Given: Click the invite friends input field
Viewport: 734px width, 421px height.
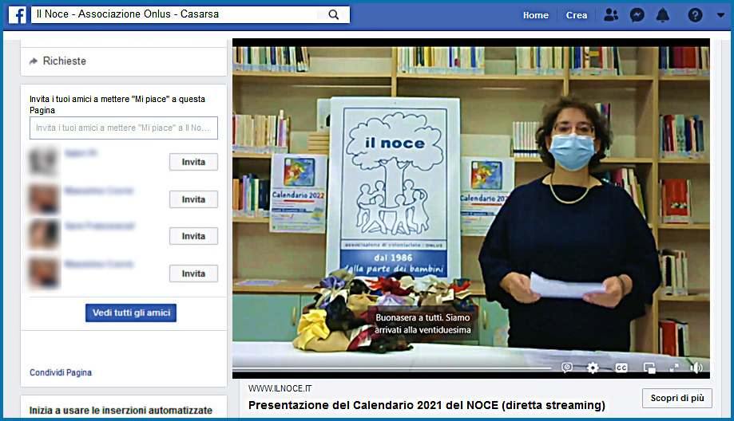Looking at the screenshot, I should (124, 128).
